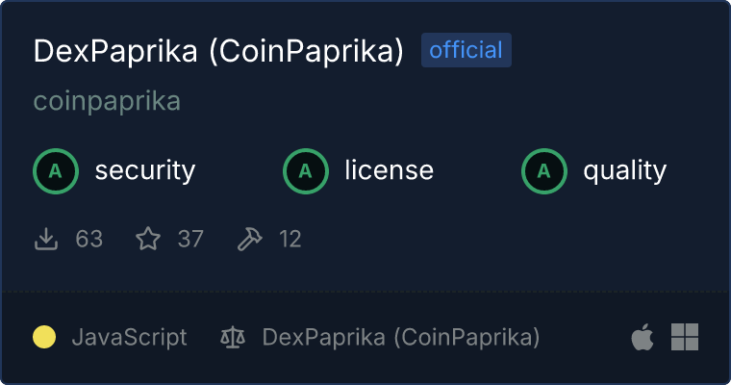Click the DexPaprika (CoinPaprika) license name in footer
Image resolution: width=731 pixels, height=385 pixels.
[401, 338]
